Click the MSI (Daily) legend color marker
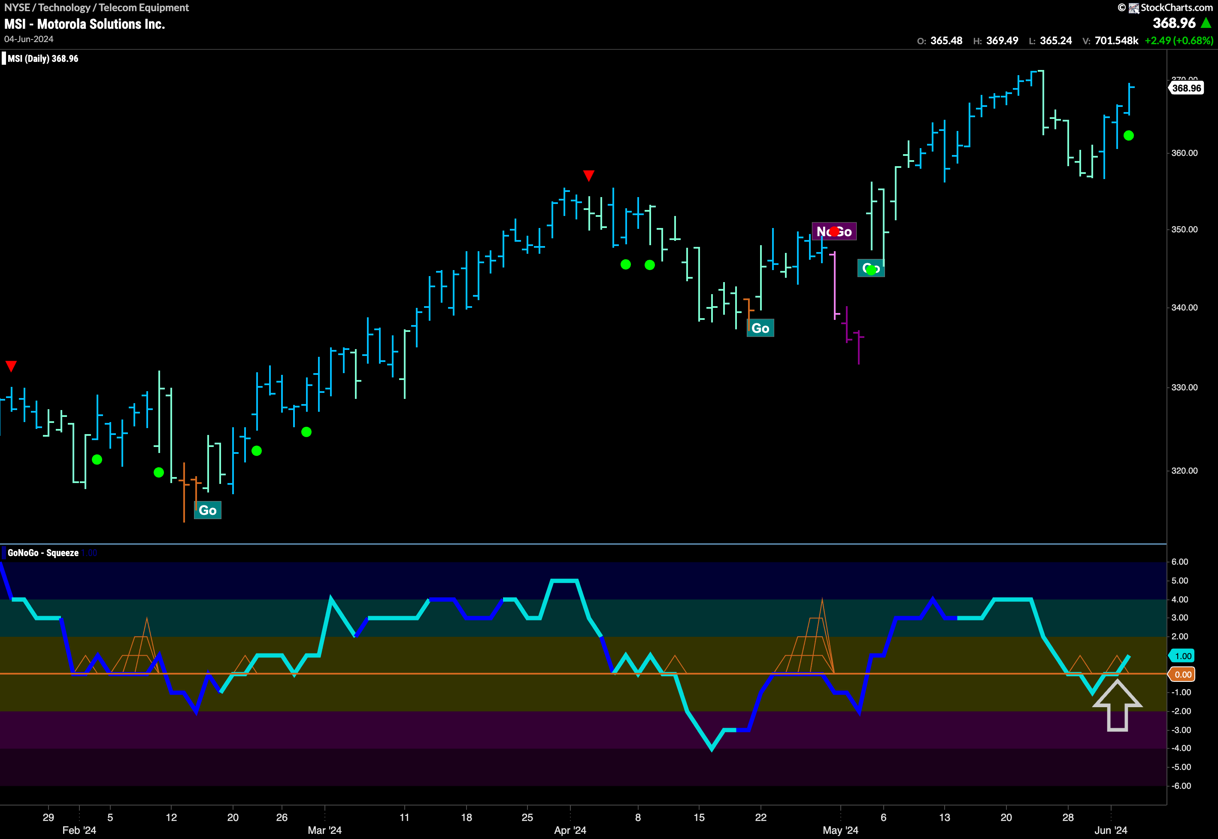The image size is (1218, 839). (x=4, y=58)
